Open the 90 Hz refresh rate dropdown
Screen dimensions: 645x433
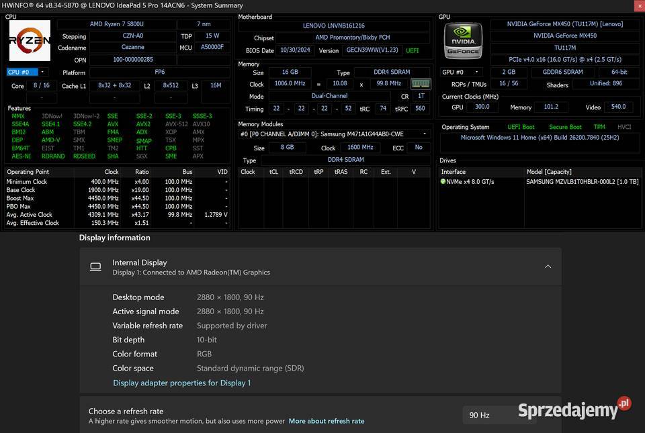click(499, 416)
